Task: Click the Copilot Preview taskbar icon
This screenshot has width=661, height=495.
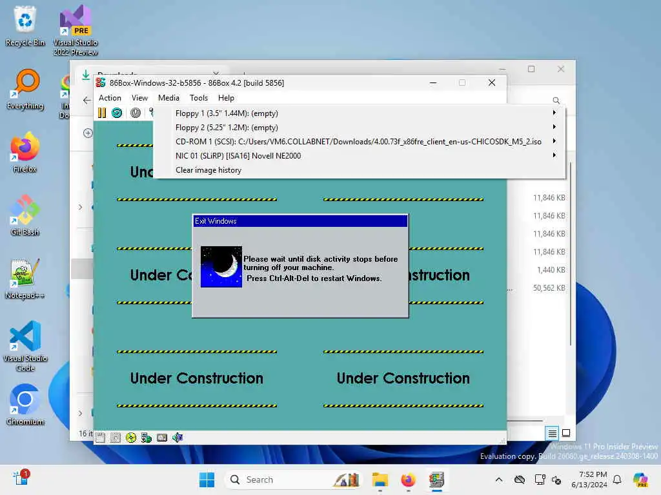Action: tap(640, 480)
